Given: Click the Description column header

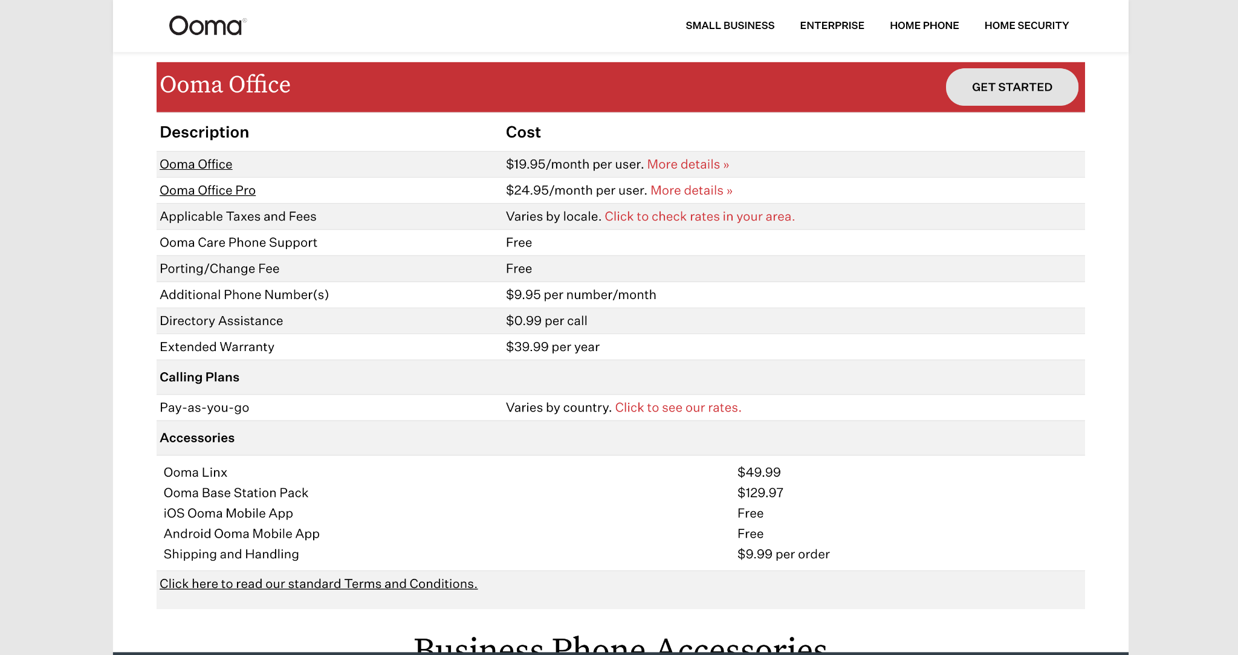Looking at the screenshot, I should pos(204,132).
